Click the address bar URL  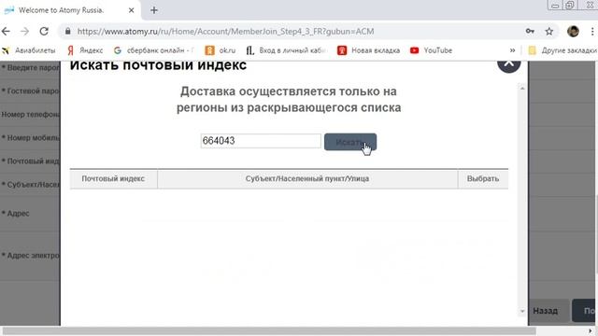[x=225, y=31]
